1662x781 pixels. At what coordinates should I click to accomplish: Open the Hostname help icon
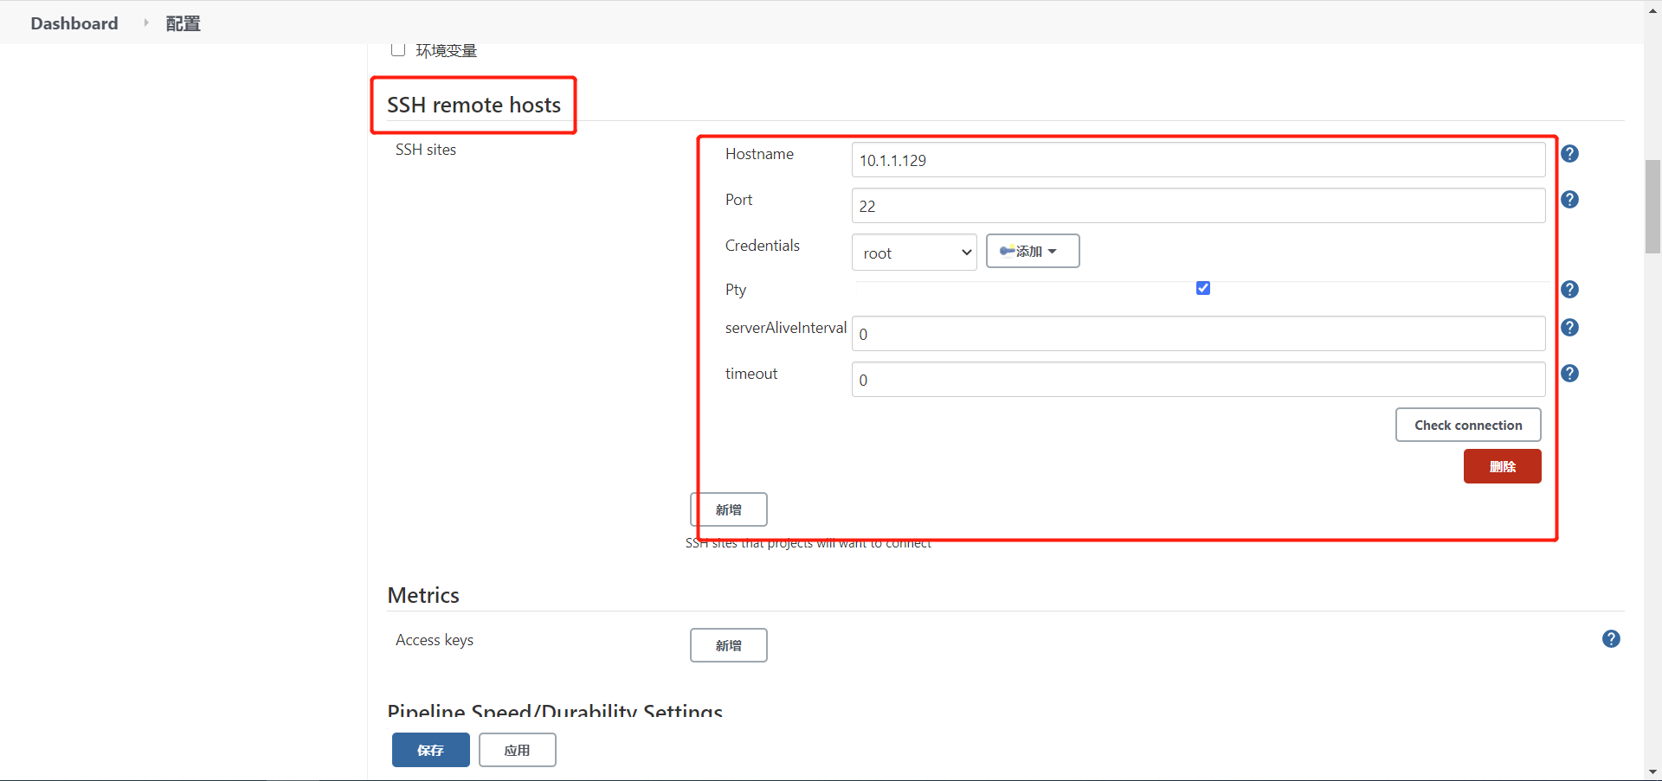click(x=1570, y=153)
